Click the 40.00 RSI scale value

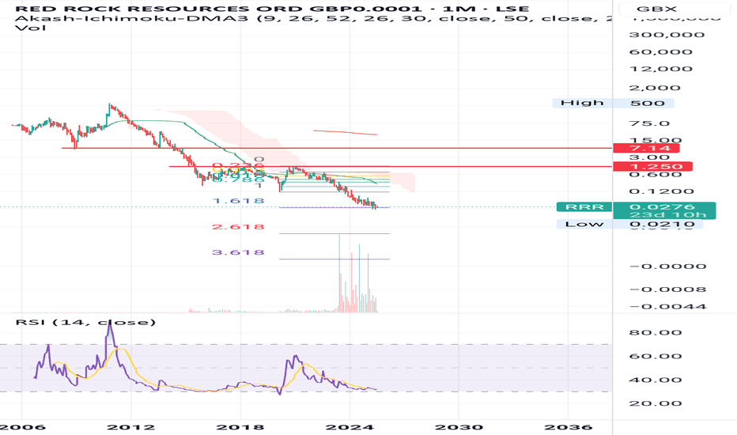656,380
